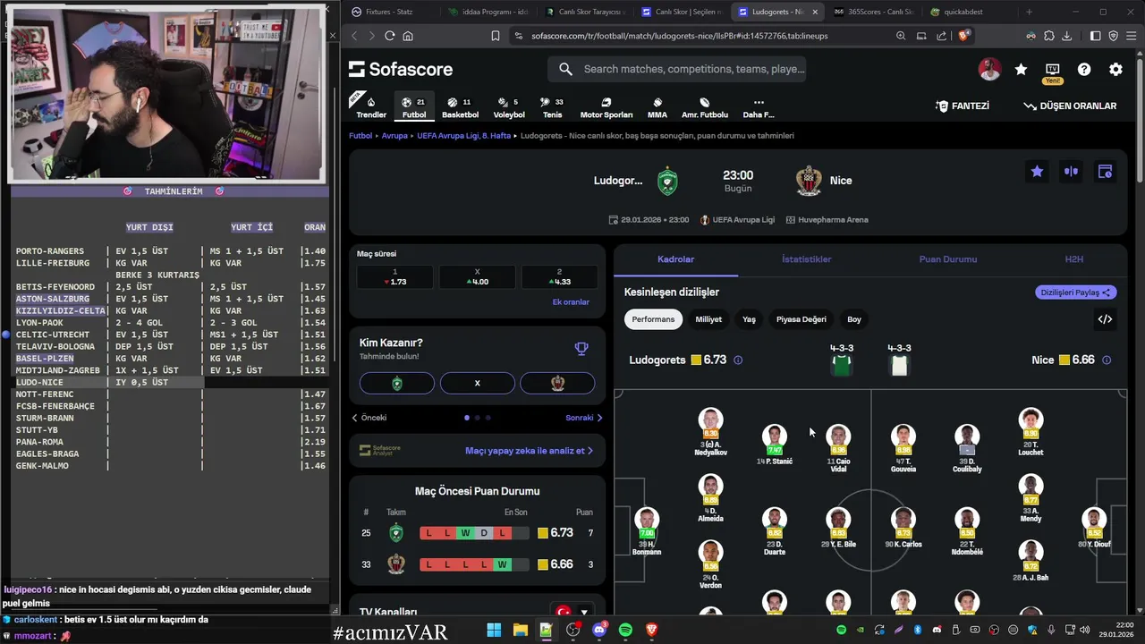Expand the TV Kanalları country dropdown
Viewport: 1145px width, 644px height.
(x=573, y=613)
